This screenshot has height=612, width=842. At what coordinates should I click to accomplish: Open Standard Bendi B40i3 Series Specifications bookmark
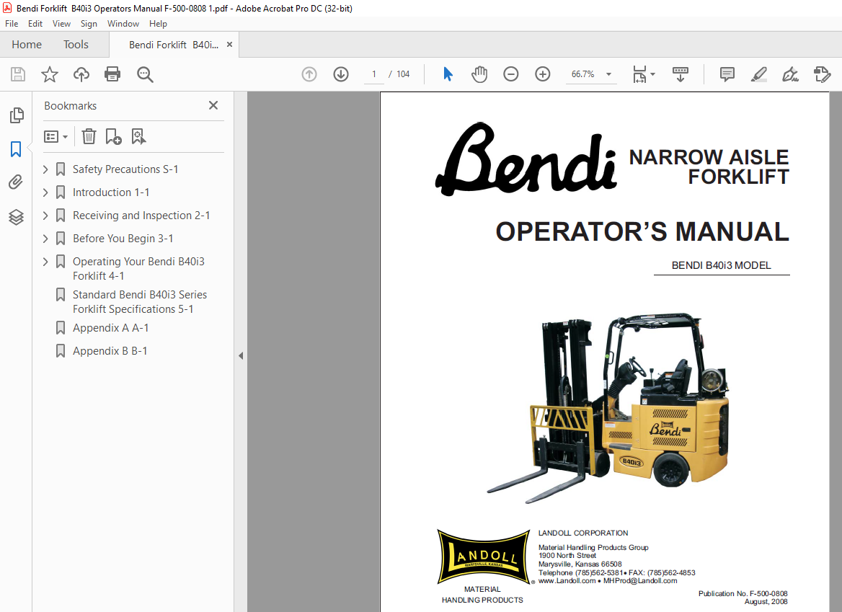(x=140, y=302)
